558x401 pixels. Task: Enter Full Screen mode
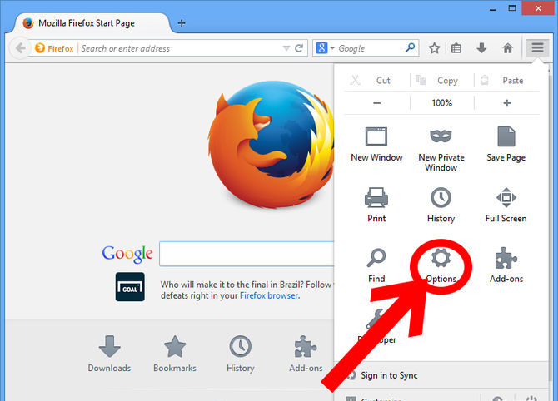tap(506, 205)
